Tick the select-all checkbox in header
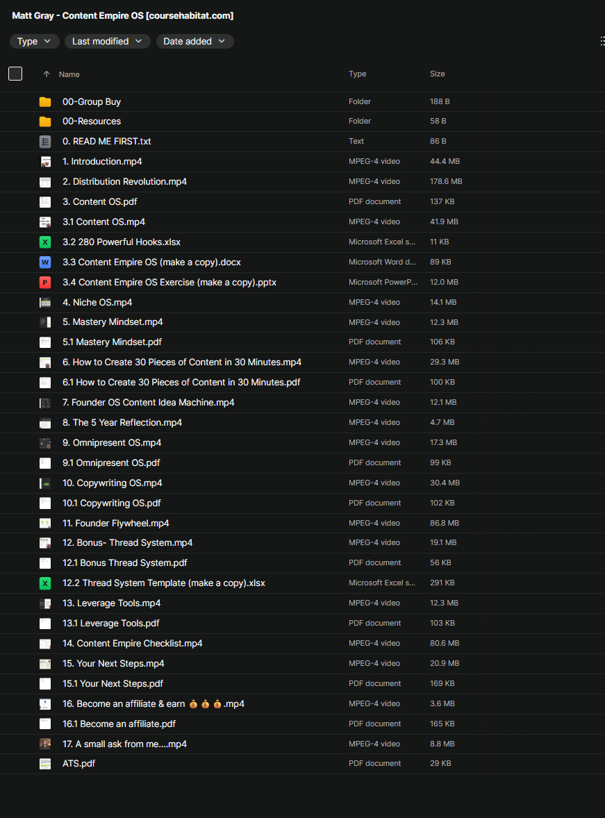This screenshot has width=605, height=818. click(x=15, y=74)
